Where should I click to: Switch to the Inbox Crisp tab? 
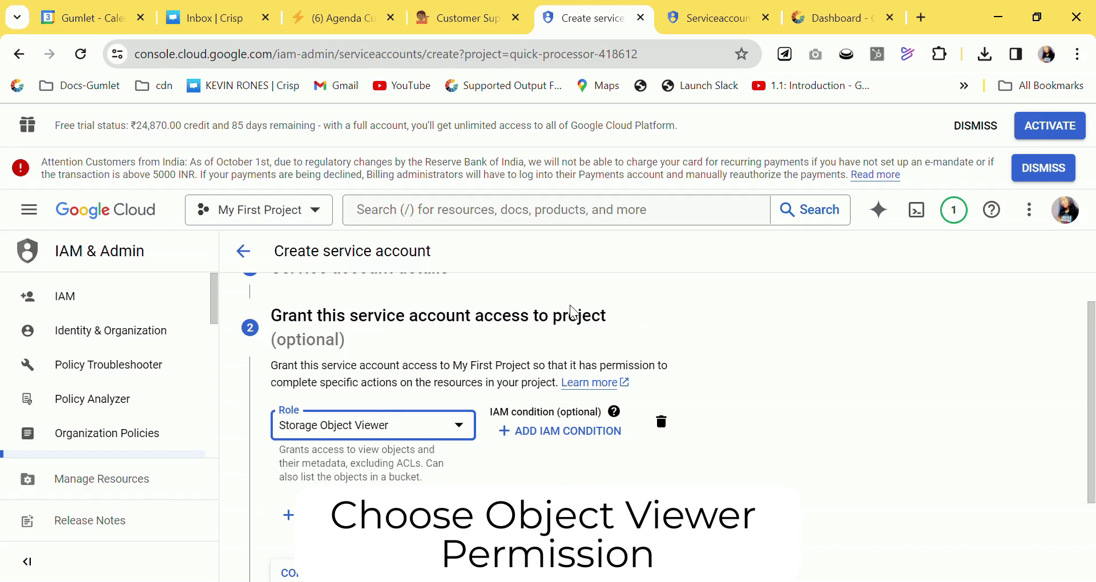point(217,18)
